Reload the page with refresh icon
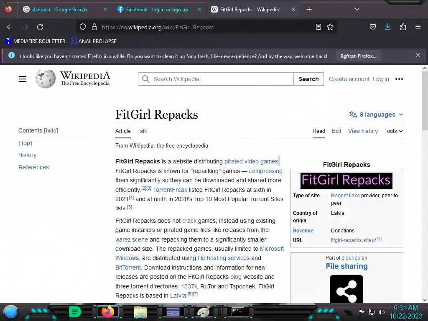This screenshot has width=428, height=321. [40, 27]
